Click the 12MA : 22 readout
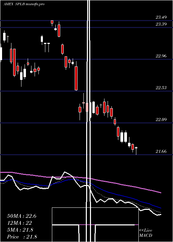This screenshot has width=173, height=242. click(19, 223)
